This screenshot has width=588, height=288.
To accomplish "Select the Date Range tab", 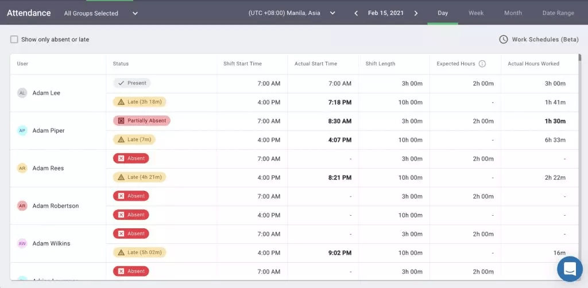I will (x=558, y=13).
